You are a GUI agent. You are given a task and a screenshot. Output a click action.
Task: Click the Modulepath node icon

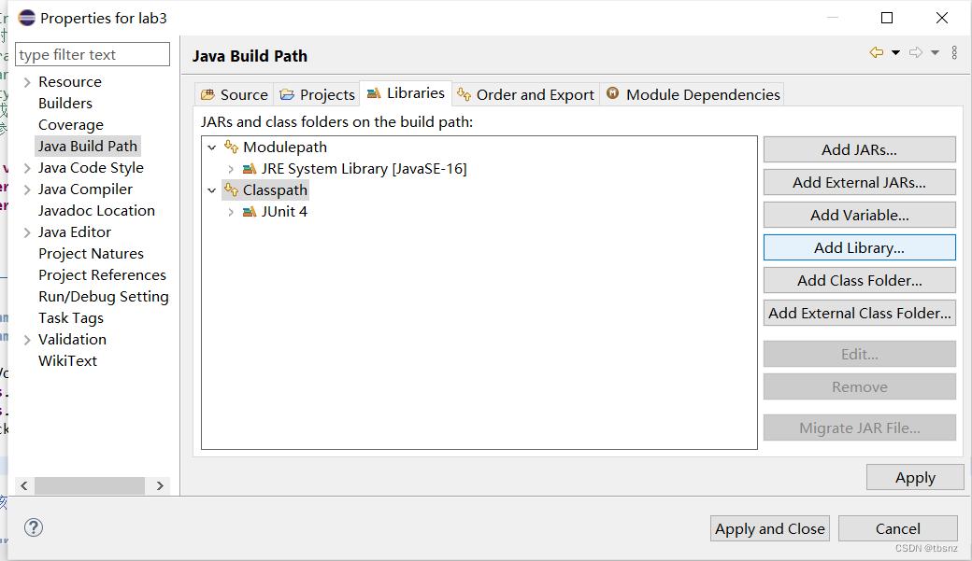pyautogui.click(x=231, y=147)
